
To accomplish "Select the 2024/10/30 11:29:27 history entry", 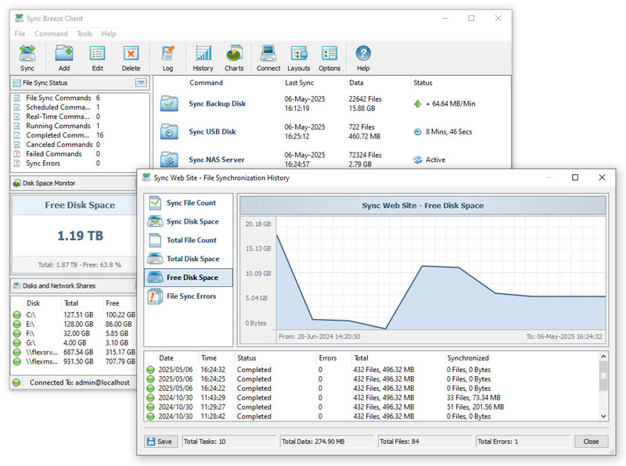I will coord(371,407).
